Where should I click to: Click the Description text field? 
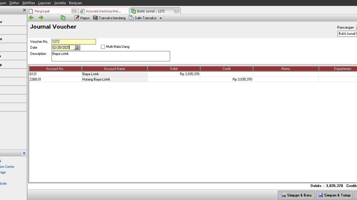point(110,56)
